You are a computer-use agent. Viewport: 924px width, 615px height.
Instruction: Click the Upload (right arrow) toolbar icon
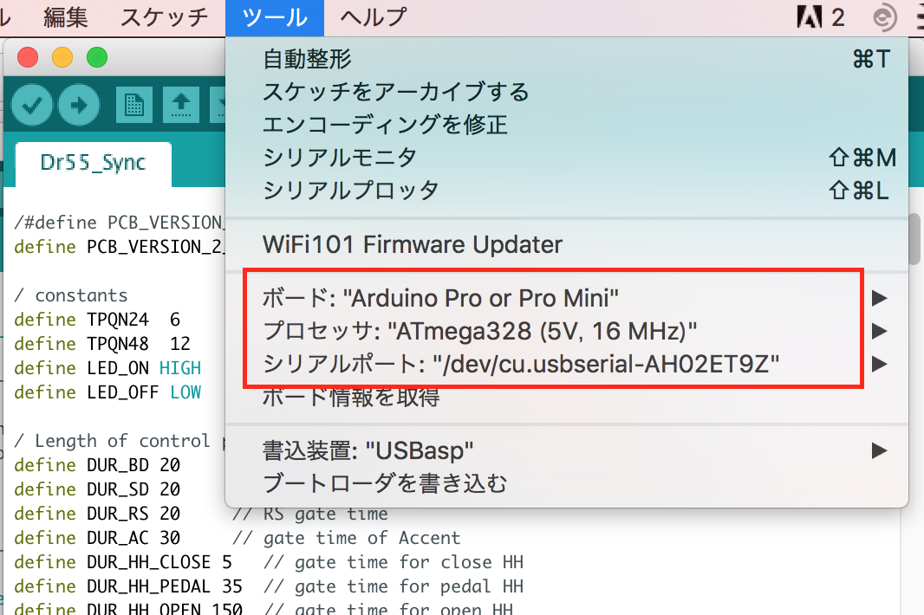[78, 105]
